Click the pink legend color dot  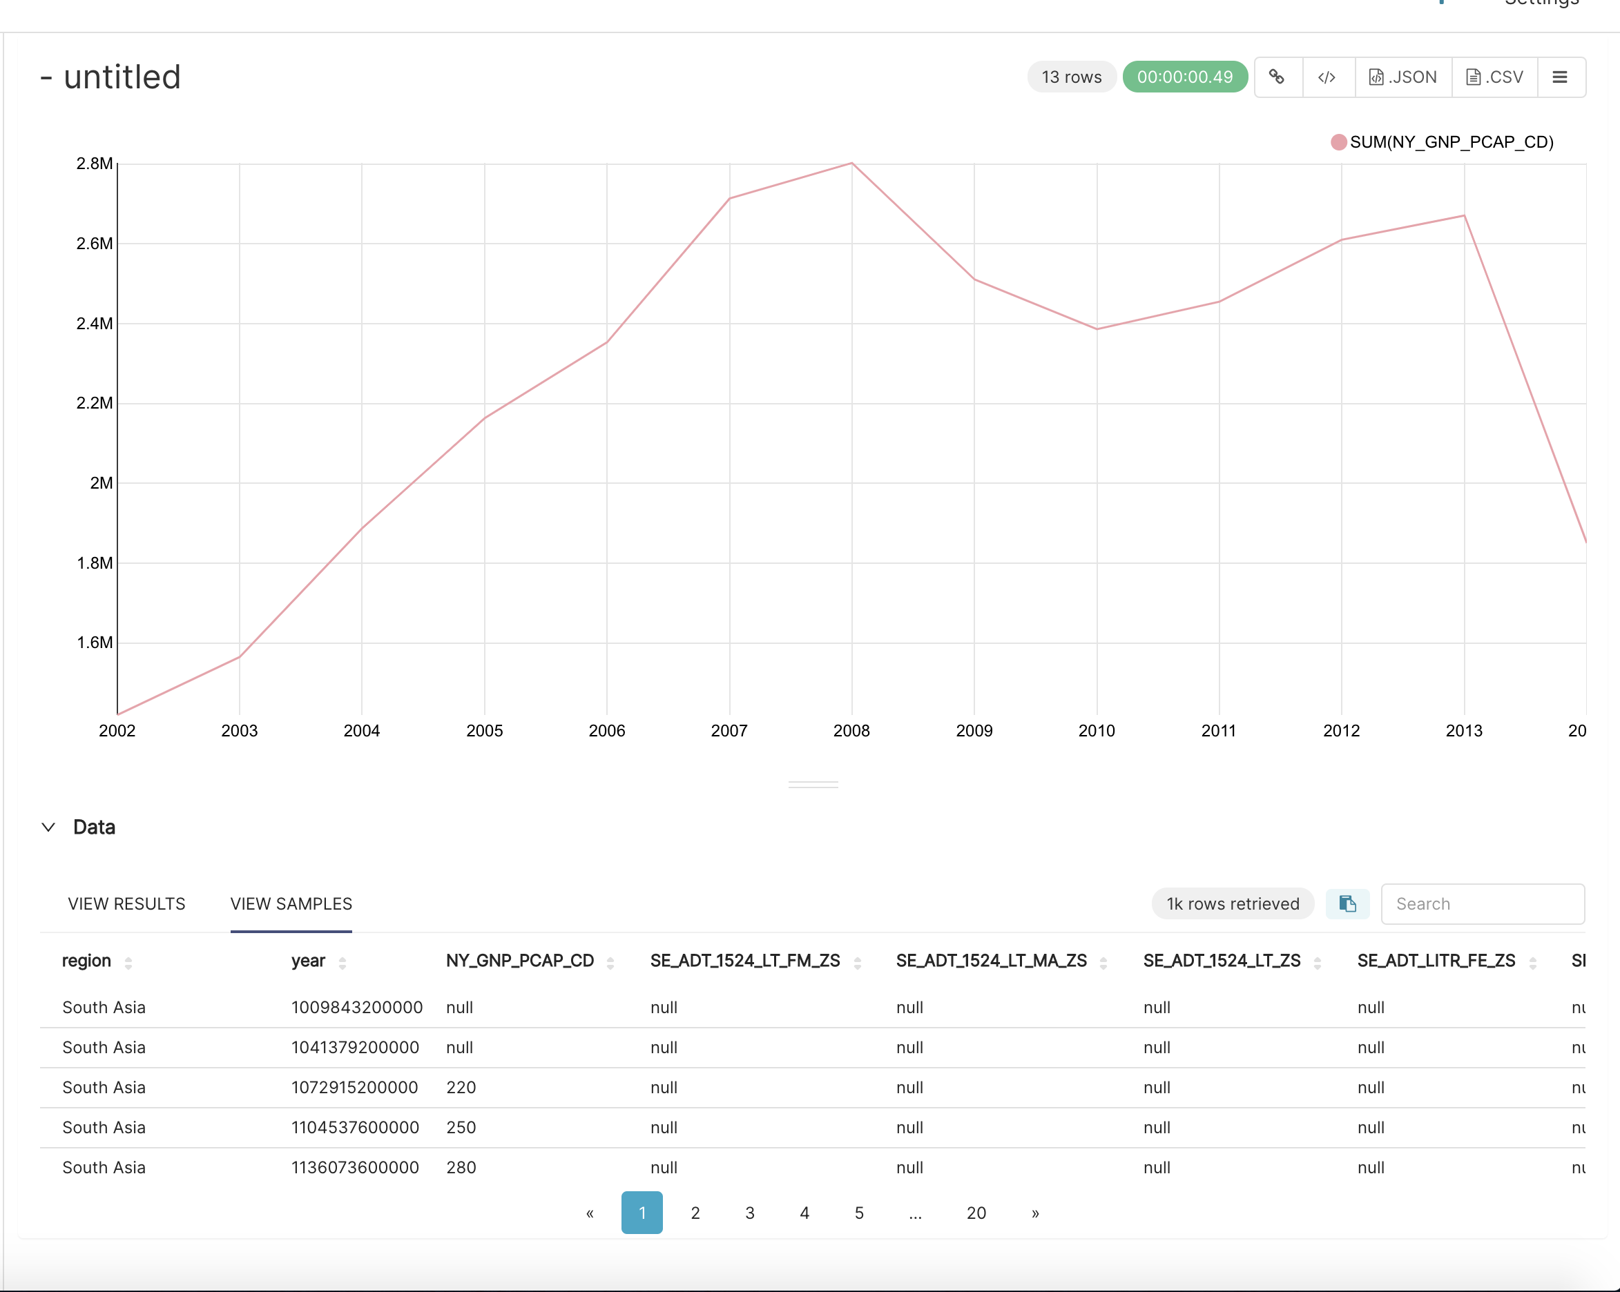pyautogui.click(x=1338, y=141)
